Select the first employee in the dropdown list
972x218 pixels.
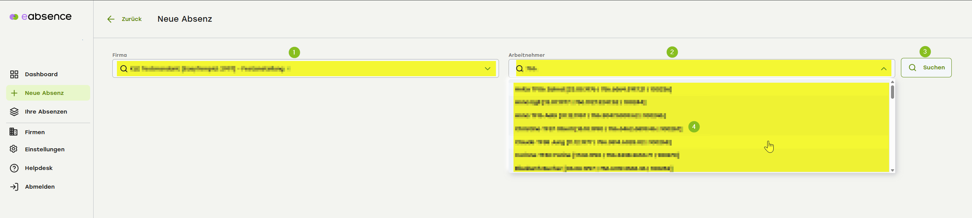pyautogui.click(x=593, y=89)
